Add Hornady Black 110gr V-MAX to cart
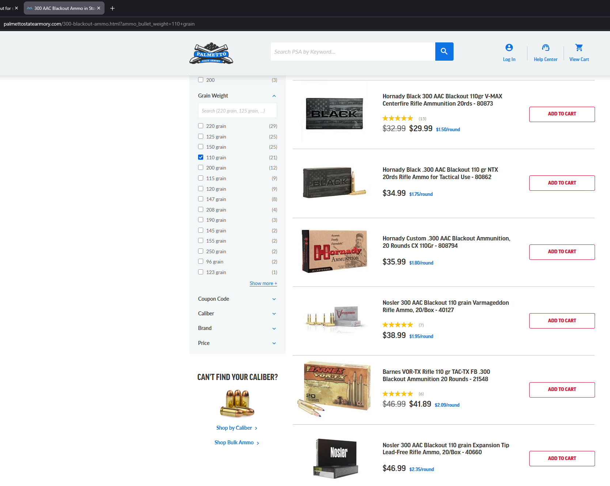This screenshot has width=610, height=486. (x=562, y=114)
